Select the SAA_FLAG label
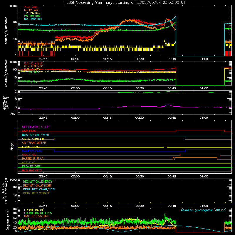235x235 pixels. pyautogui.click(x=29, y=155)
